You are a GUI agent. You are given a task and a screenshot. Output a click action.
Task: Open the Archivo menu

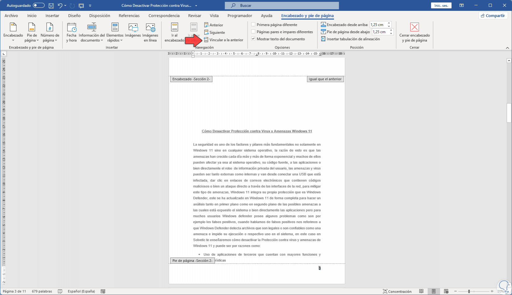tap(11, 15)
